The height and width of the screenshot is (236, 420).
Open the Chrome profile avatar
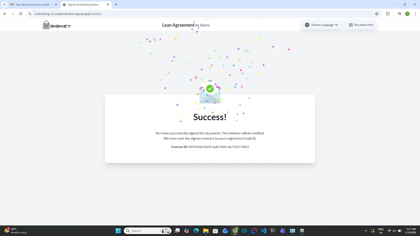click(407, 14)
